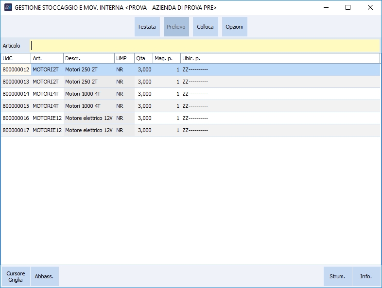Click into the Articolo input field
The image size is (382, 288).
(x=204, y=45)
